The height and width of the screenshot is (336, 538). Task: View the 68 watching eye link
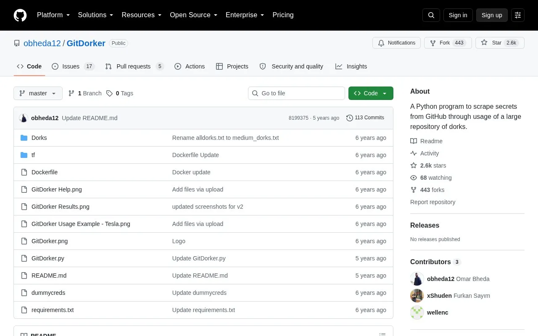point(431,178)
